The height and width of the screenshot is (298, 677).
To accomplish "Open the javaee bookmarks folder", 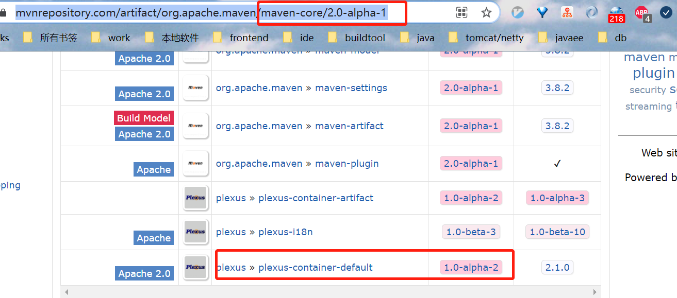I will point(561,38).
